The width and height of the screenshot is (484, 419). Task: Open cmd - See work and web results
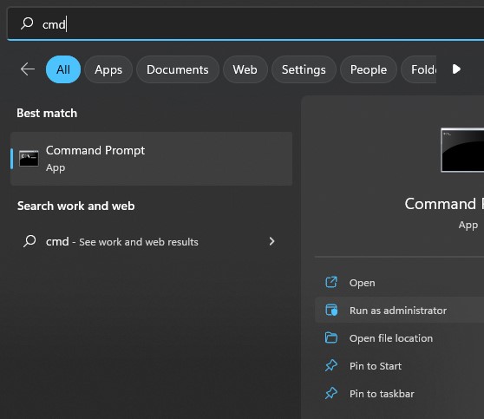click(x=151, y=241)
